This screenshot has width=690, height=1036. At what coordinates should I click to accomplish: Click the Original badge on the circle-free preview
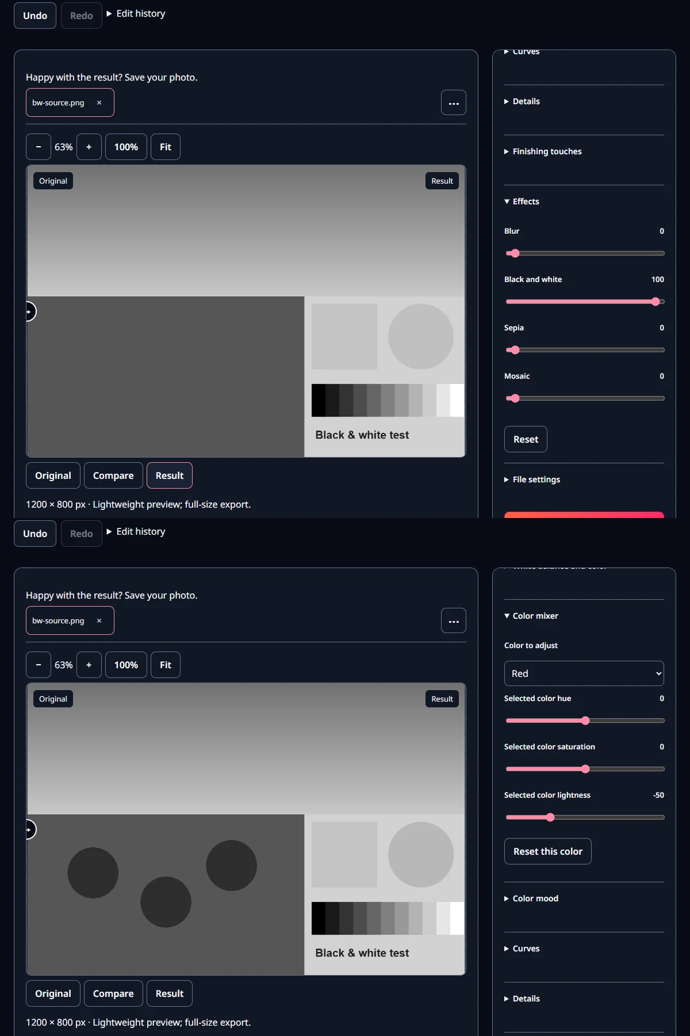click(53, 181)
